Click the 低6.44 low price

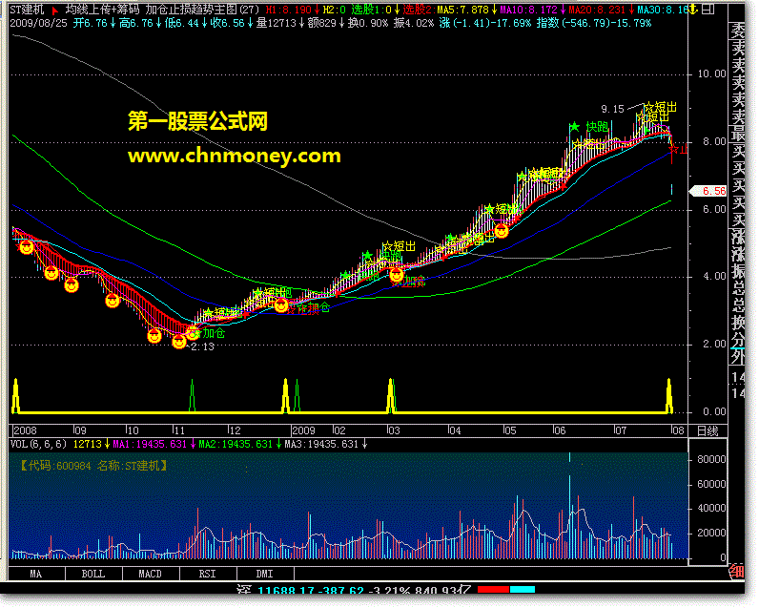[x=181, y=23]
